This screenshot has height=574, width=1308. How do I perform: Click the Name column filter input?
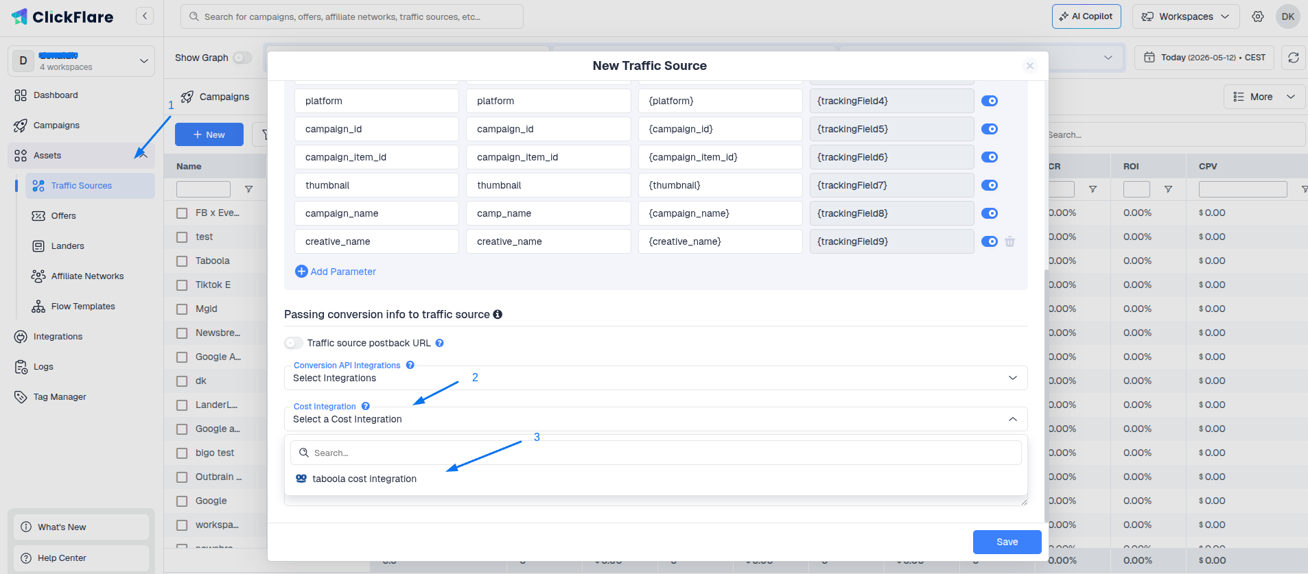[203, 189]
